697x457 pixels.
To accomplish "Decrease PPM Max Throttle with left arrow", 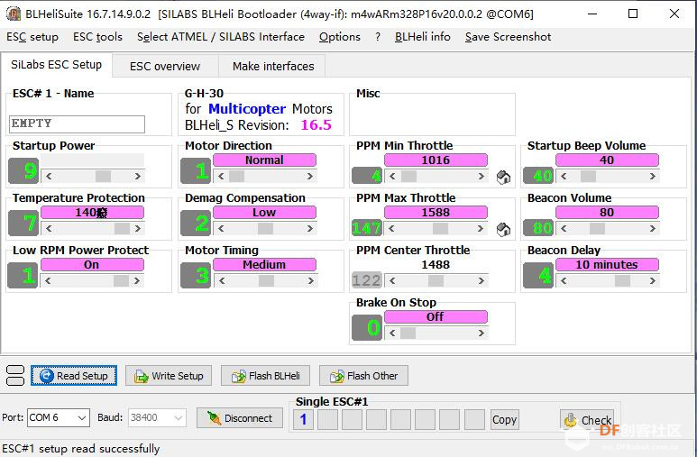I will tap(391, 229).
